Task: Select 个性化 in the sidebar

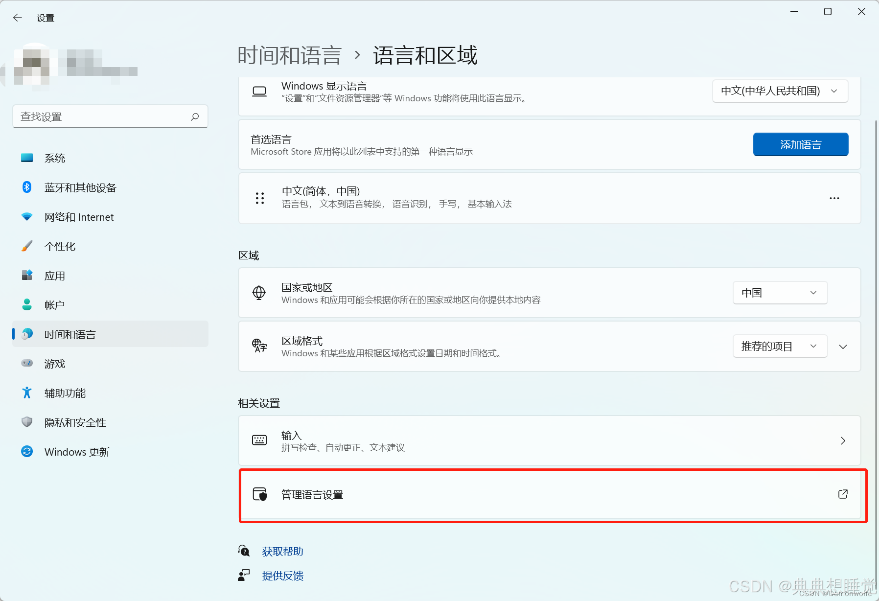Action: (x=111, y=246)
